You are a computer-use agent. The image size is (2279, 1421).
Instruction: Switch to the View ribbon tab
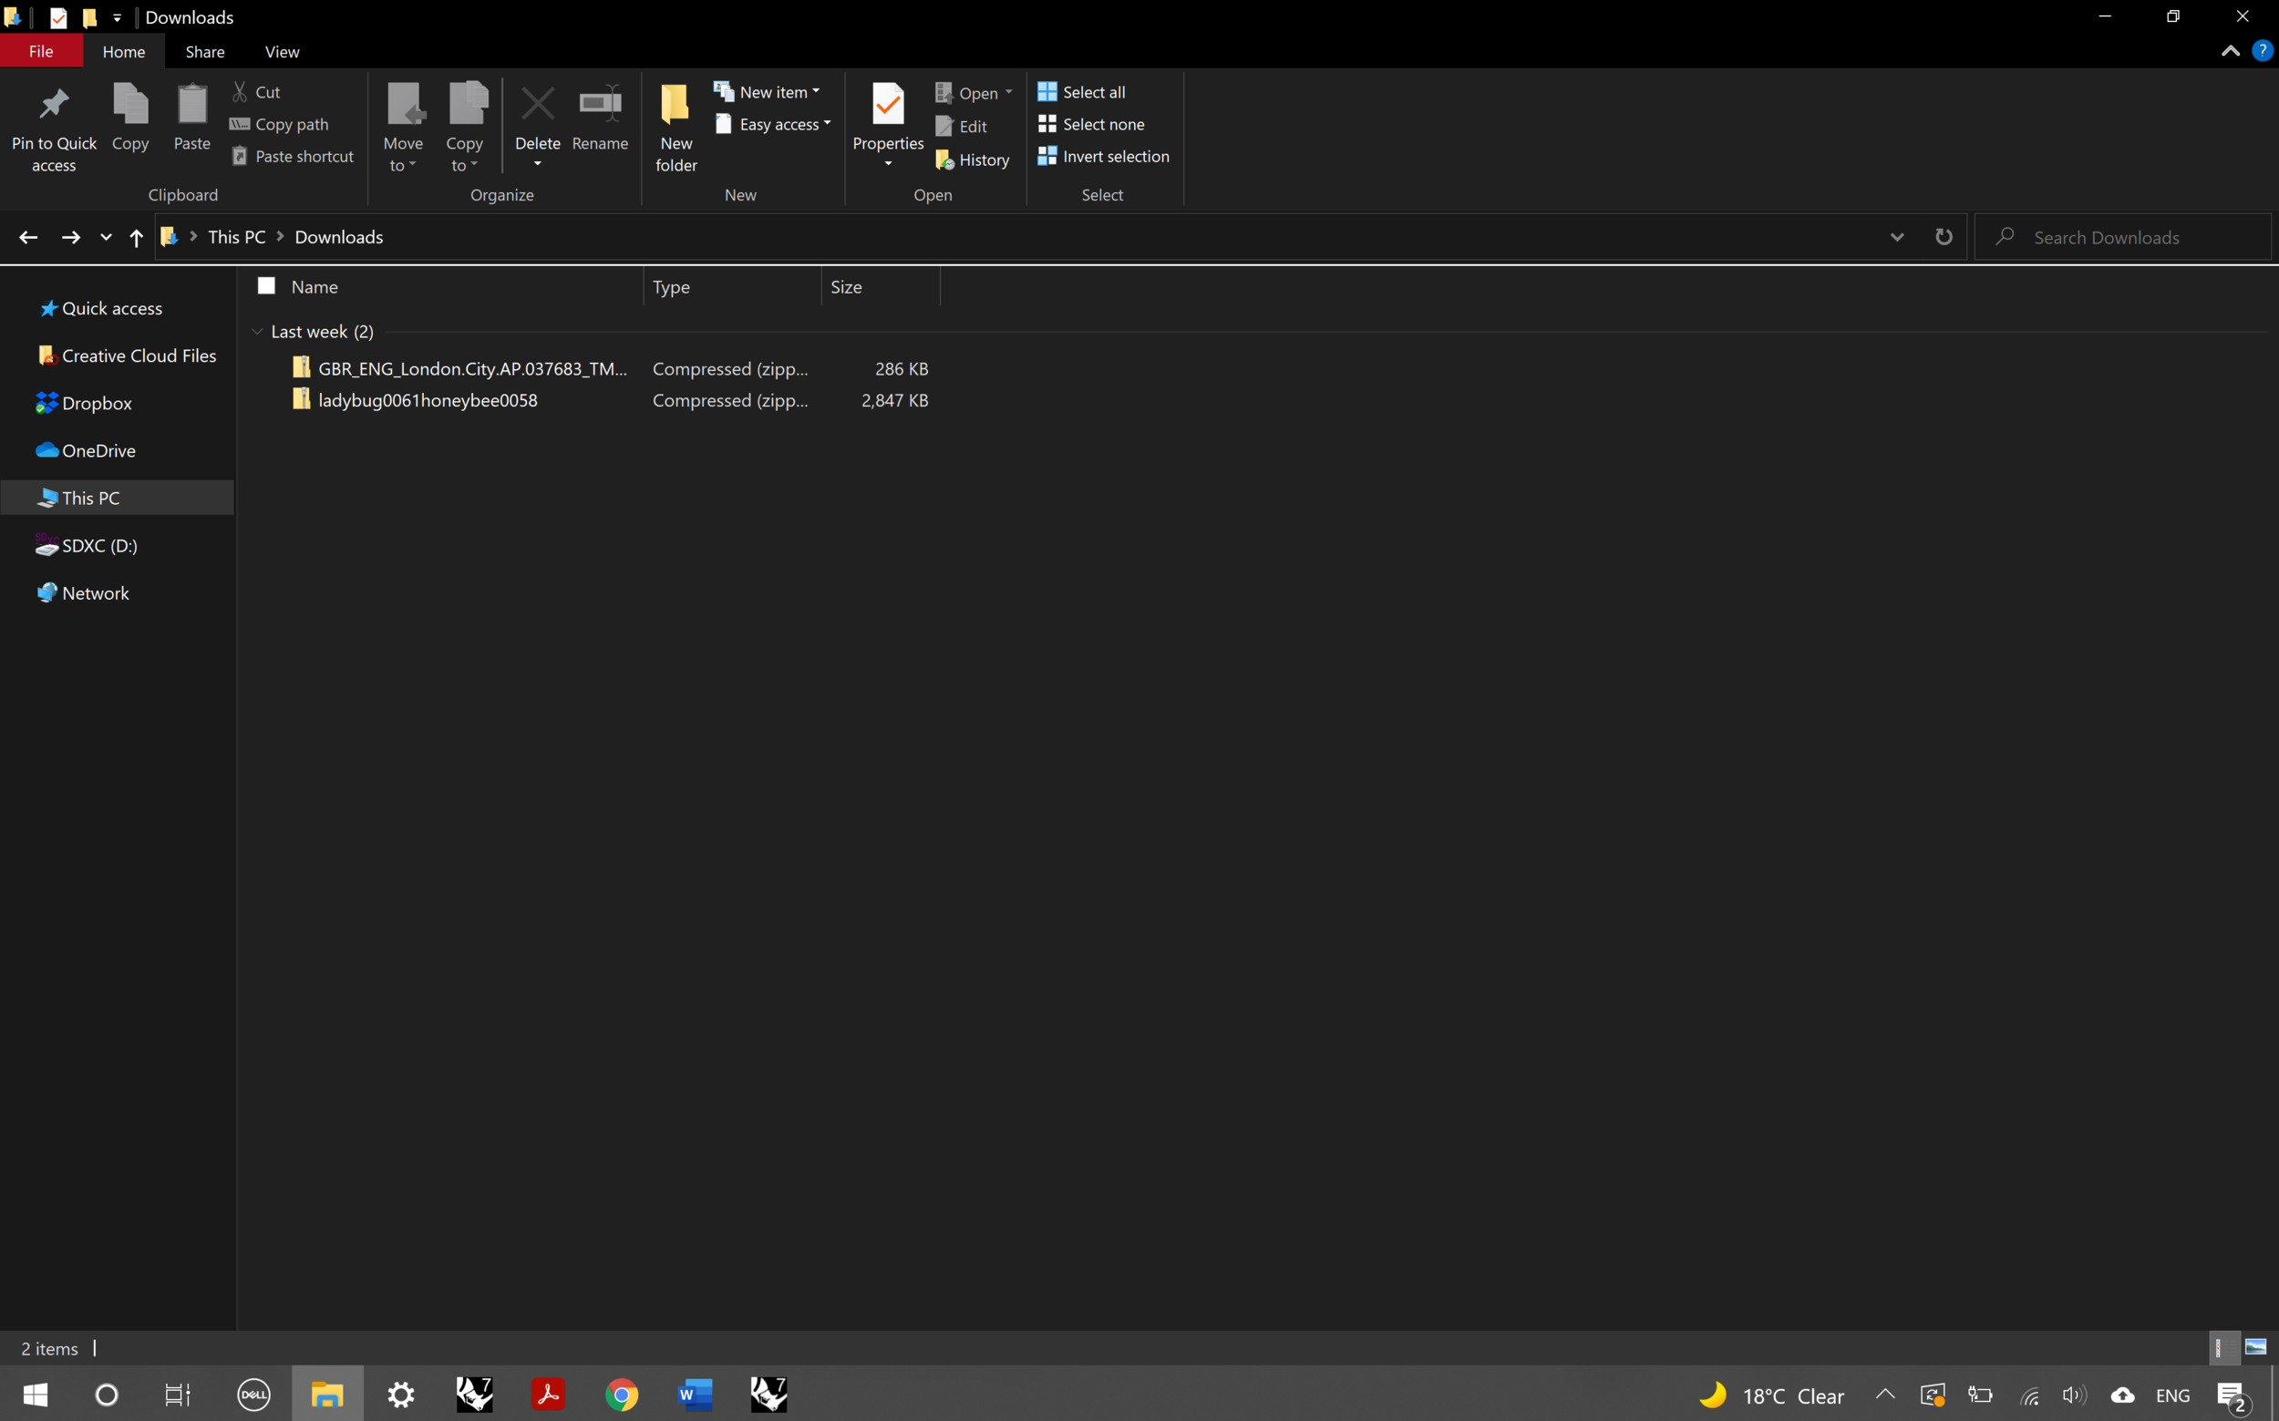[x=282, y=52]
